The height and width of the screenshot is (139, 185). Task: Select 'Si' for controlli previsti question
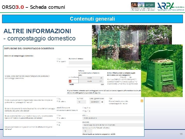point(57,125)
